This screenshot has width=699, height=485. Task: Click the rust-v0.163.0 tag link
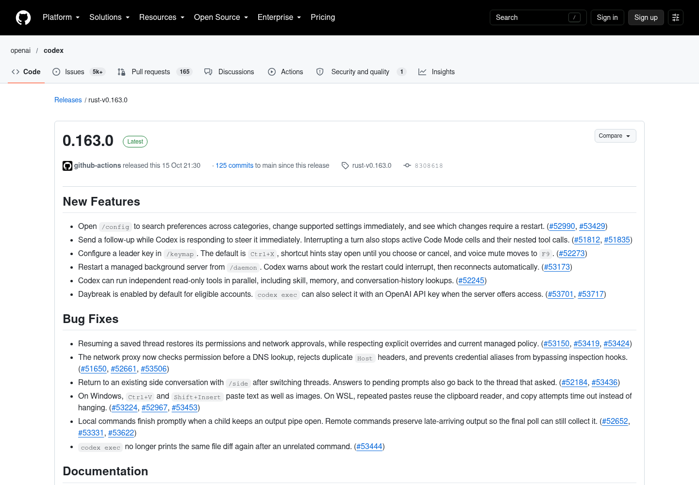tap(372, 165)
